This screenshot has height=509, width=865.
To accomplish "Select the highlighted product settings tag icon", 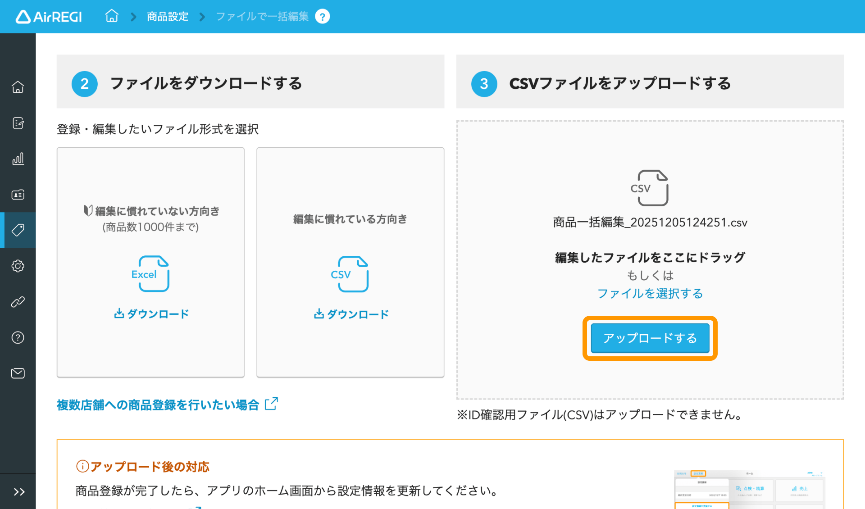I will tap(18, 230).
